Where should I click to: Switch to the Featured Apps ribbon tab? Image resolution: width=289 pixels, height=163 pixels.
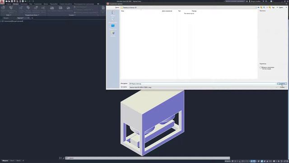tap(84, 4)
